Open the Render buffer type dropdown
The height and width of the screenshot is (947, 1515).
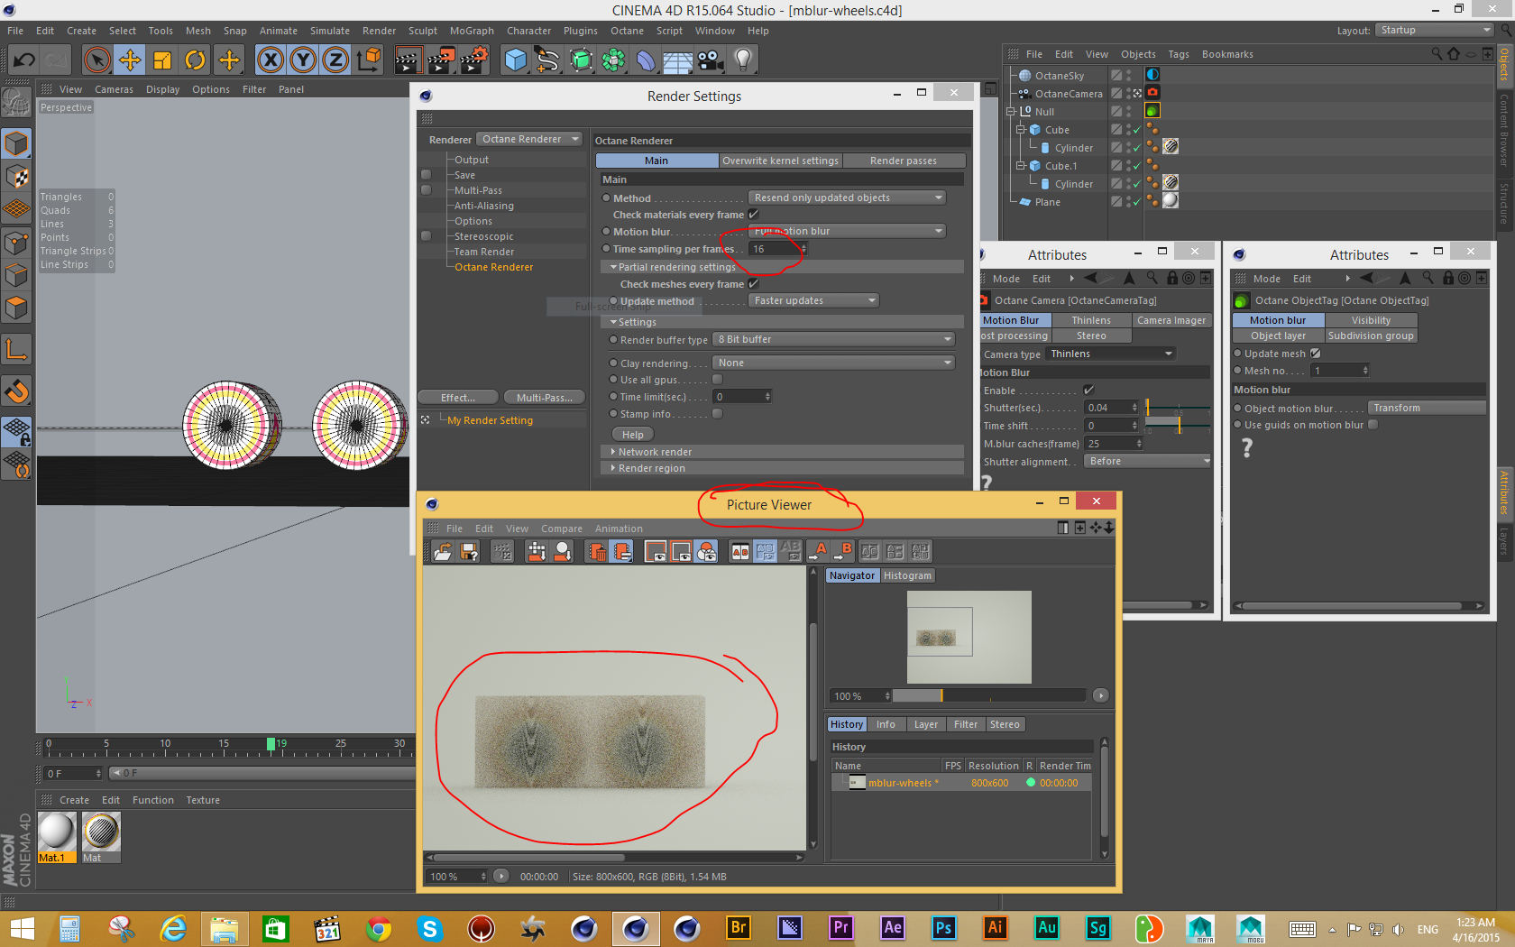pos(834,339)
